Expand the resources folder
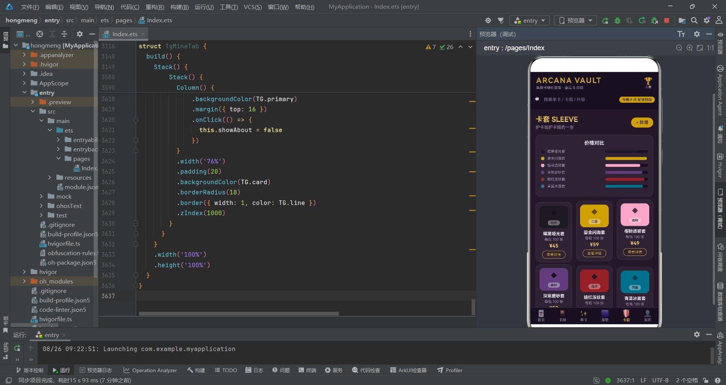 pyautogui.click(x=50, y=177)
